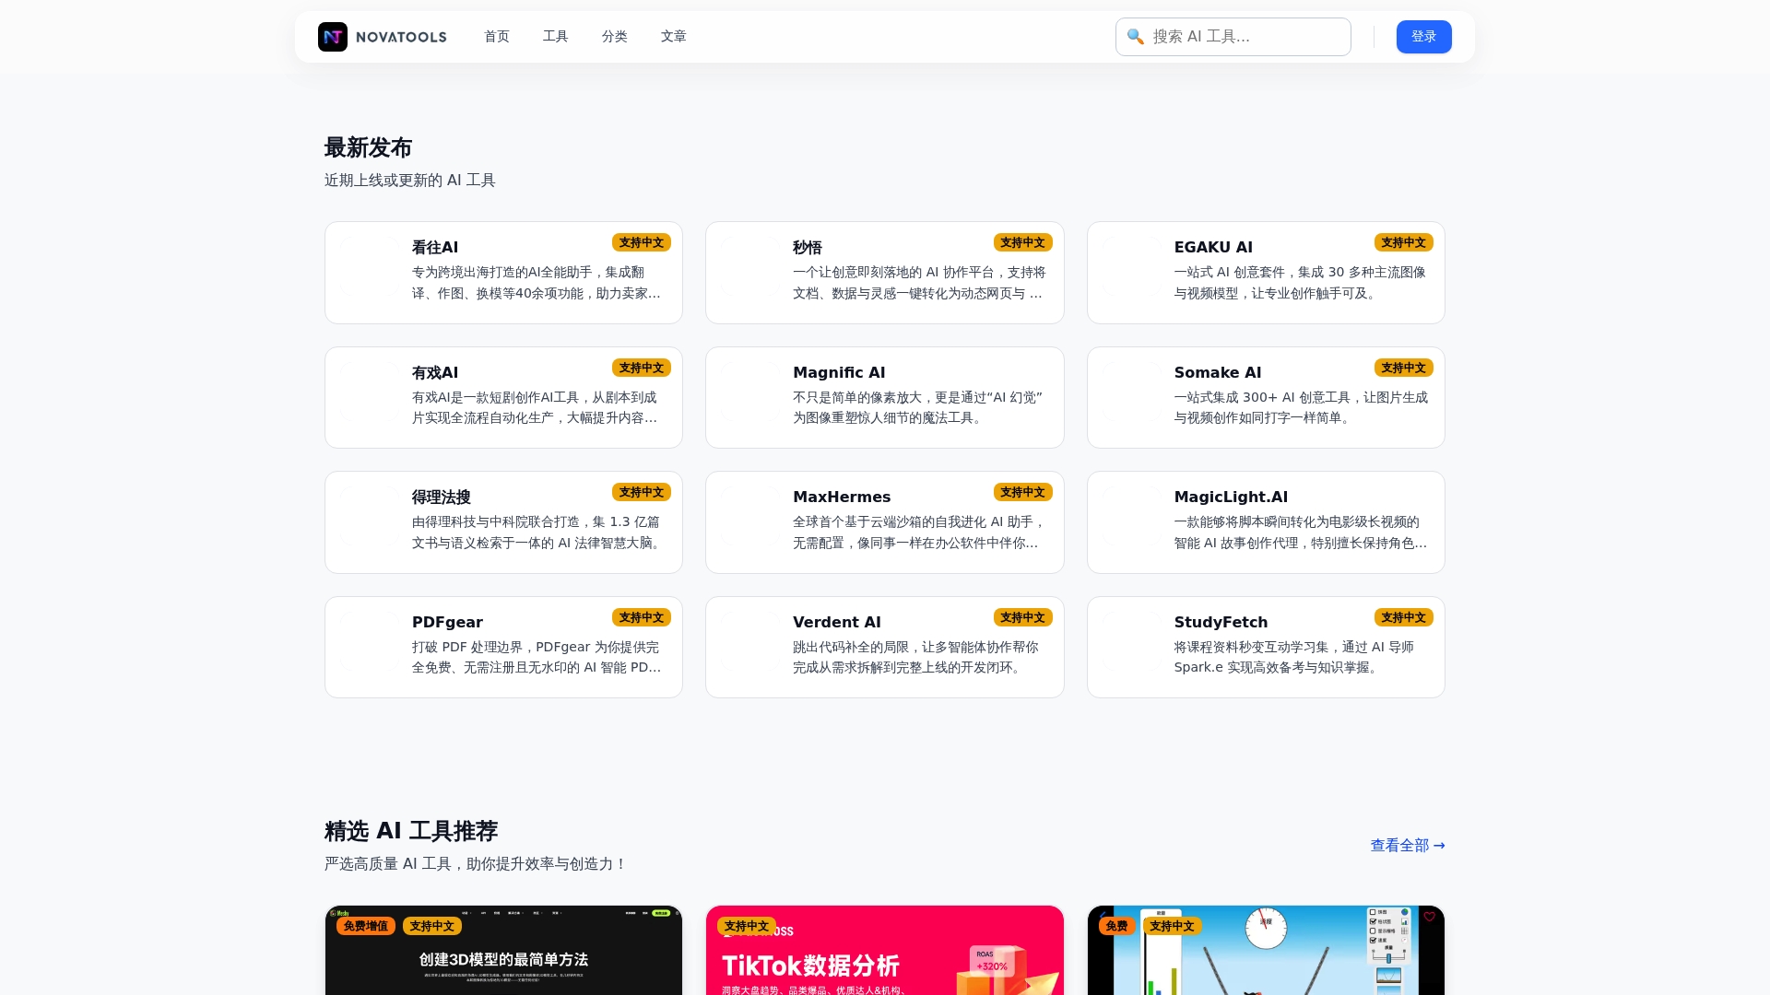
Task: Click the 支持中文 badge on 看往AI card
Action: tap(642, 242)
